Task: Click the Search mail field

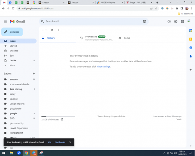Action: click(94, 21)
